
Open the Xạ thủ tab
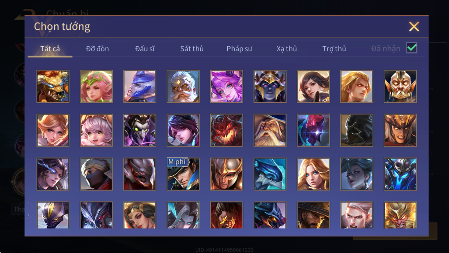287,49
